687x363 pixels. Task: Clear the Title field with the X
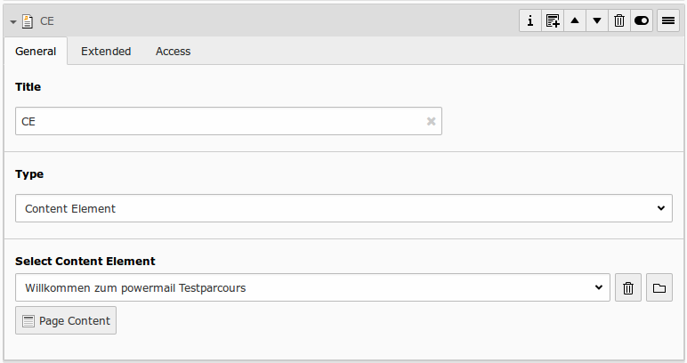point(431,121)
